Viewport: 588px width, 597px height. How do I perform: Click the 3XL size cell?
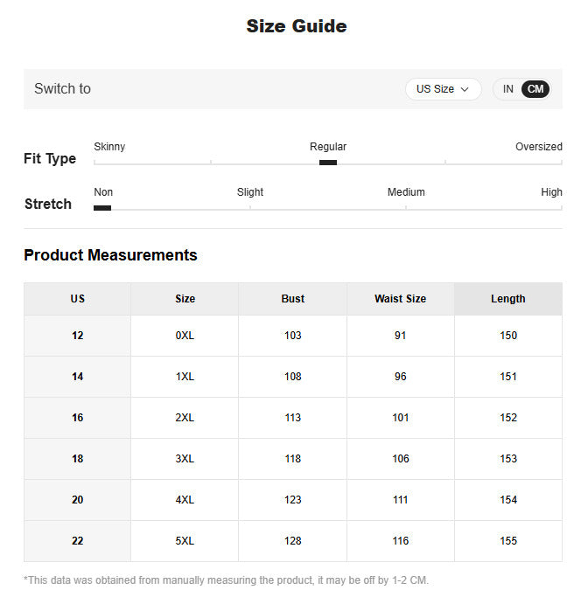pos(185,459)
